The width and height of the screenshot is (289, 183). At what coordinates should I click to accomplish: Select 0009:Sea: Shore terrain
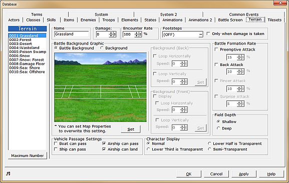coord(27,67)
